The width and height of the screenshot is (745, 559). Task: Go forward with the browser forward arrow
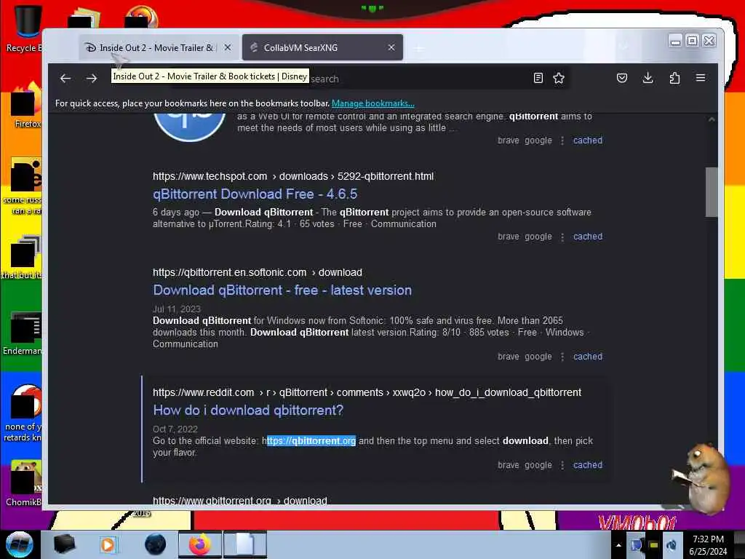pos(92,79)
